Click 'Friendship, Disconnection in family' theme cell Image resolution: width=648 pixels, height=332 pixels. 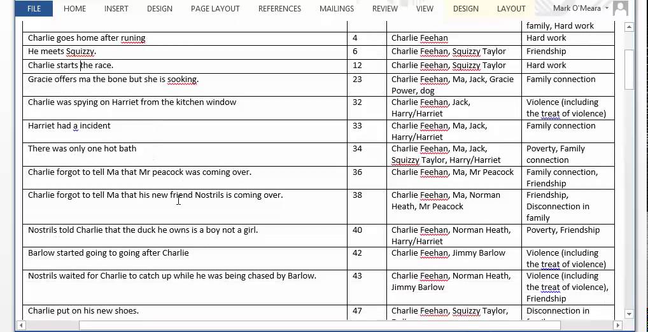click(x=568, y=207)
